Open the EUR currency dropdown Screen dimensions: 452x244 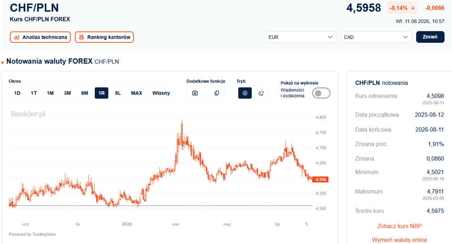tap(301, 37)
